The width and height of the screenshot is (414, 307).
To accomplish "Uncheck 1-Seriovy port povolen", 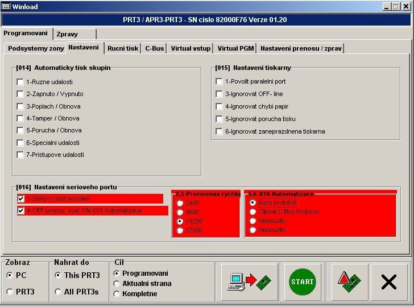I will tap(21, 199).
